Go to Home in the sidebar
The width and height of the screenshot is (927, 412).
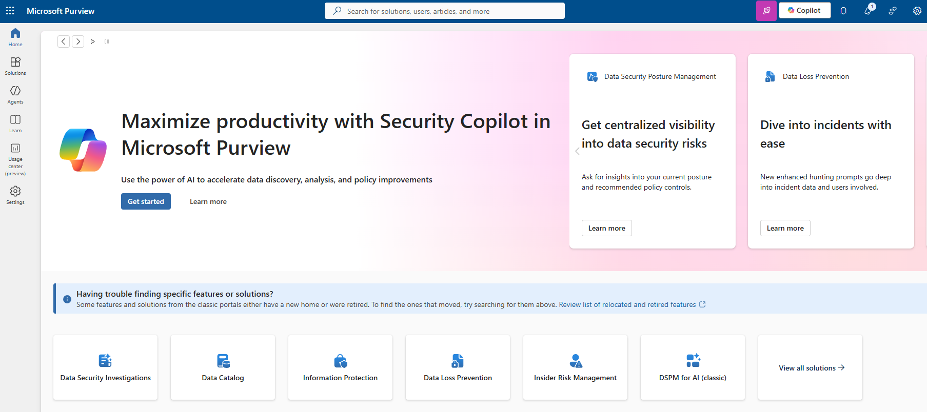(15, 37)
